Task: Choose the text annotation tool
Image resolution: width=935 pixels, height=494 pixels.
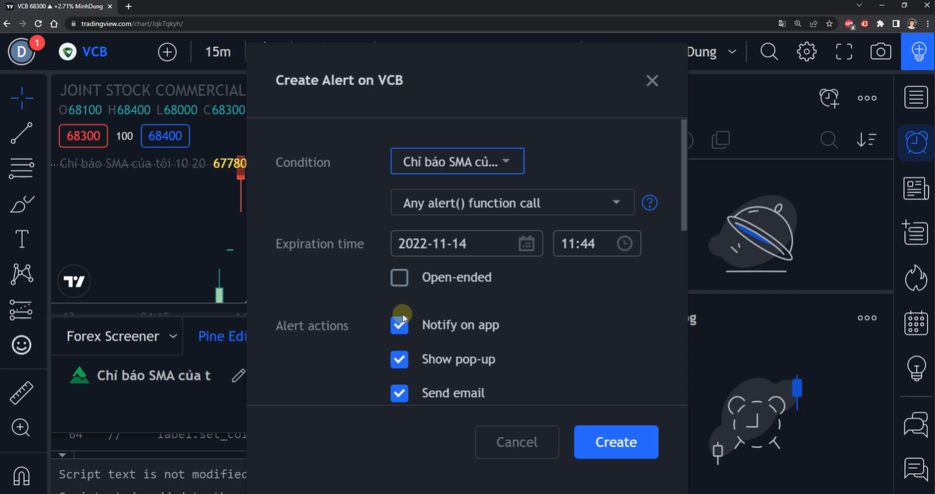Action: click(22, 239)
